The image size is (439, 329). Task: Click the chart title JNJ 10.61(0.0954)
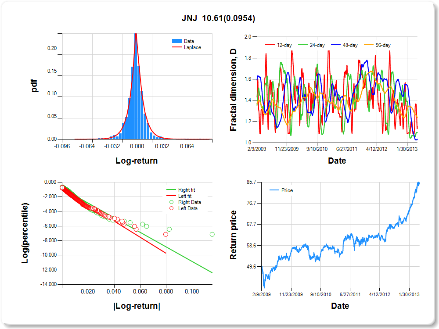pyautogui.click(x=218, y=18)
